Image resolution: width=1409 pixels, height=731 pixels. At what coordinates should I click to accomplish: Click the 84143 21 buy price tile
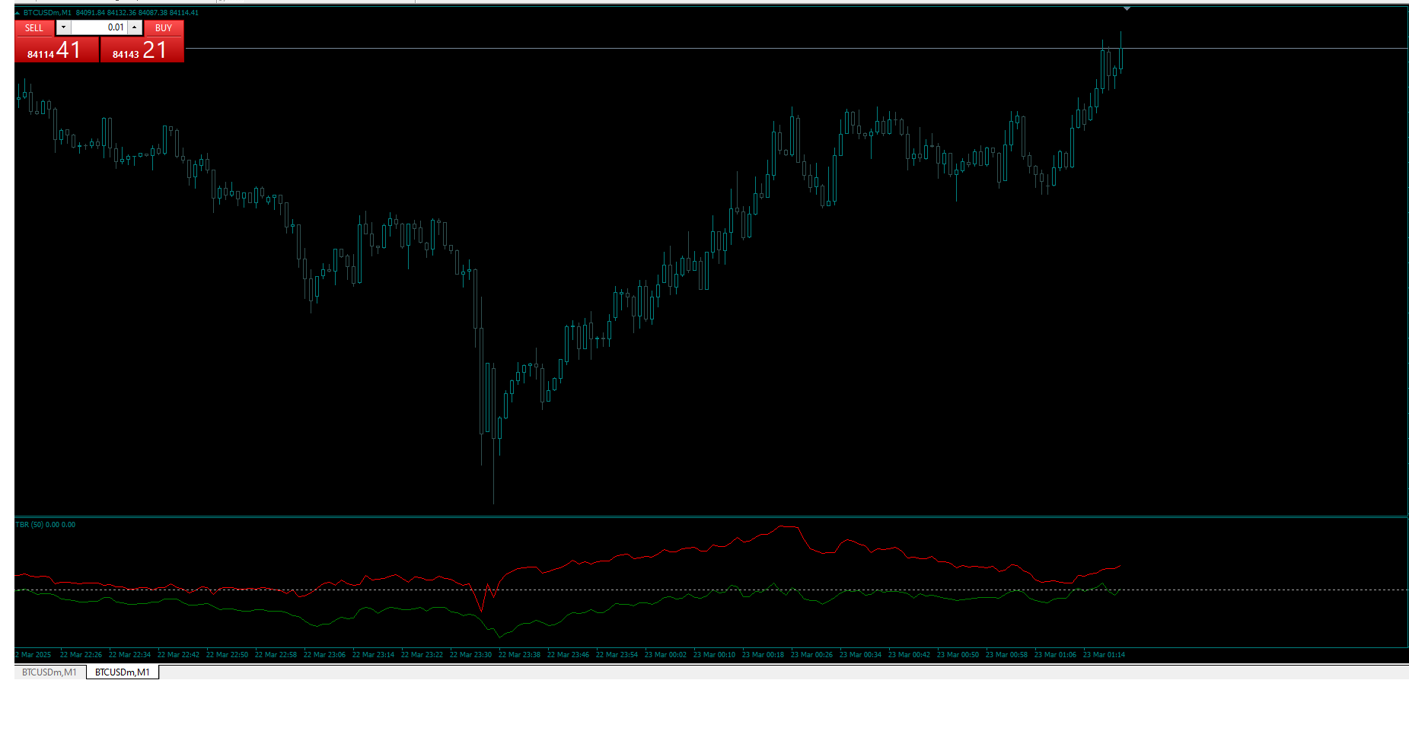point(142,49)
